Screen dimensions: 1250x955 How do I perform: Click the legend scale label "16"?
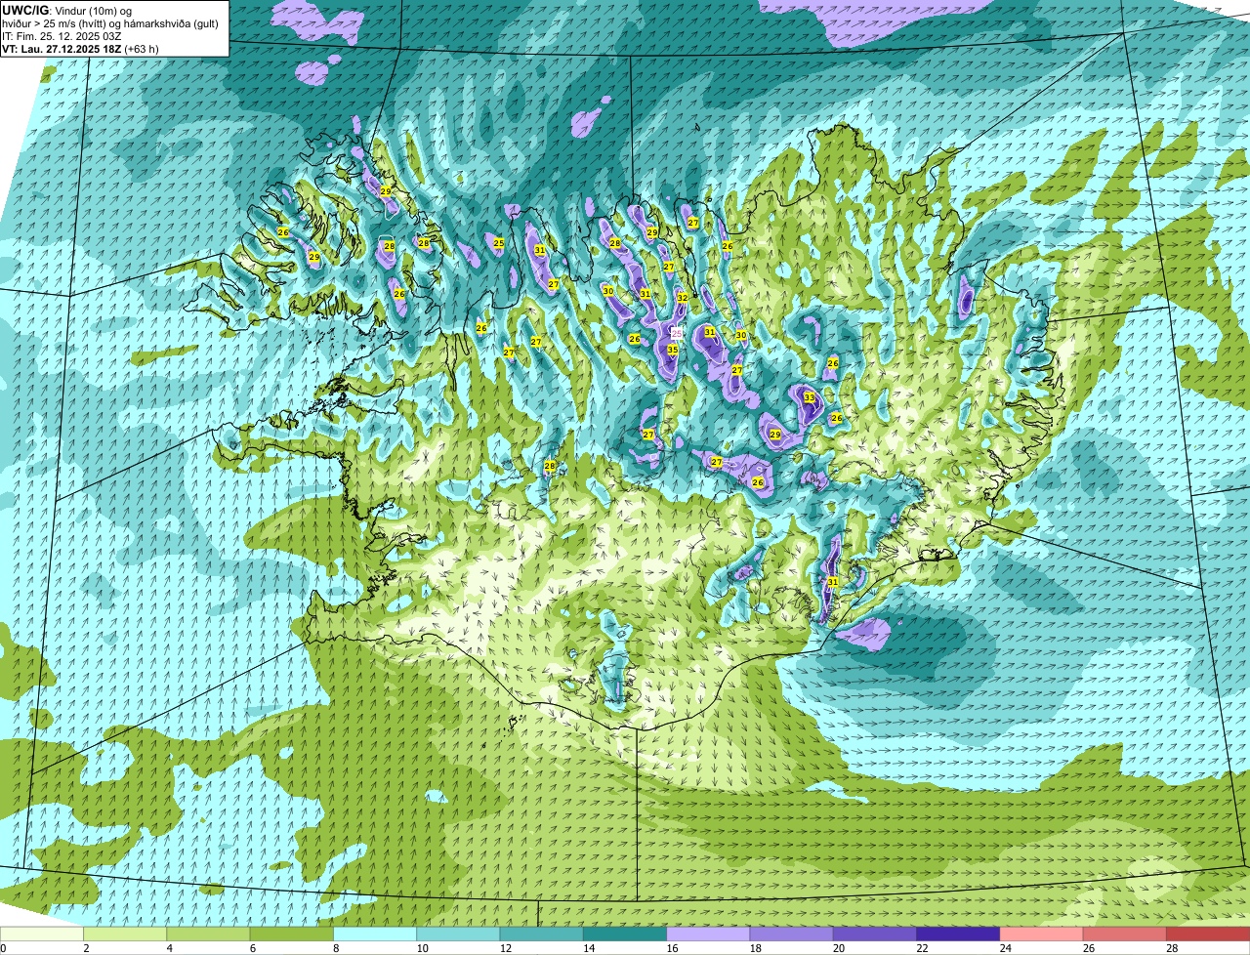[672, 948]
